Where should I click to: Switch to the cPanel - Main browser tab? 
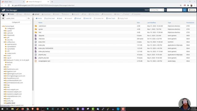click(x=13, y=2)
